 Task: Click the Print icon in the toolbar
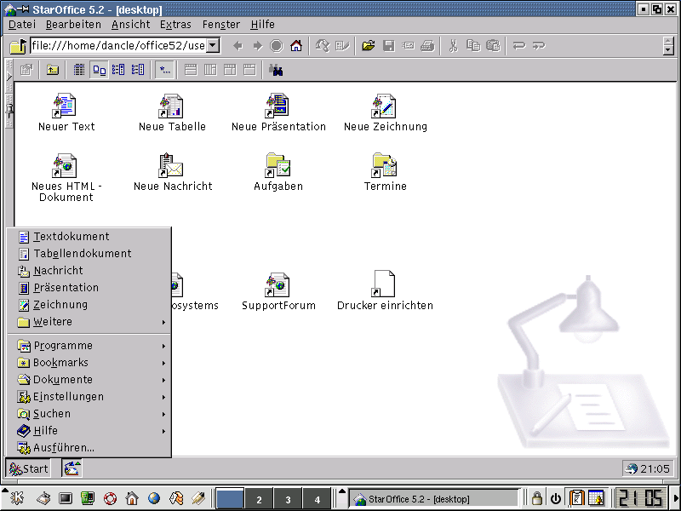(x=428, y=46)
